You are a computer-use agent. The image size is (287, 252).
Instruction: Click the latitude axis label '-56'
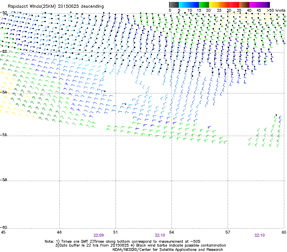point(3,135)
